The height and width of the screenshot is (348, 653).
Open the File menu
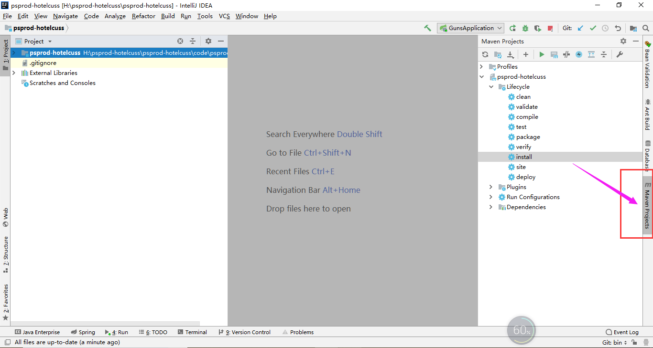[x=7, y=16]
